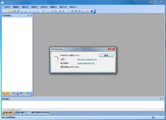Select the file tree tab with tree icon
Viewport: 166px width, 120px height.
(x=5, y=94)
